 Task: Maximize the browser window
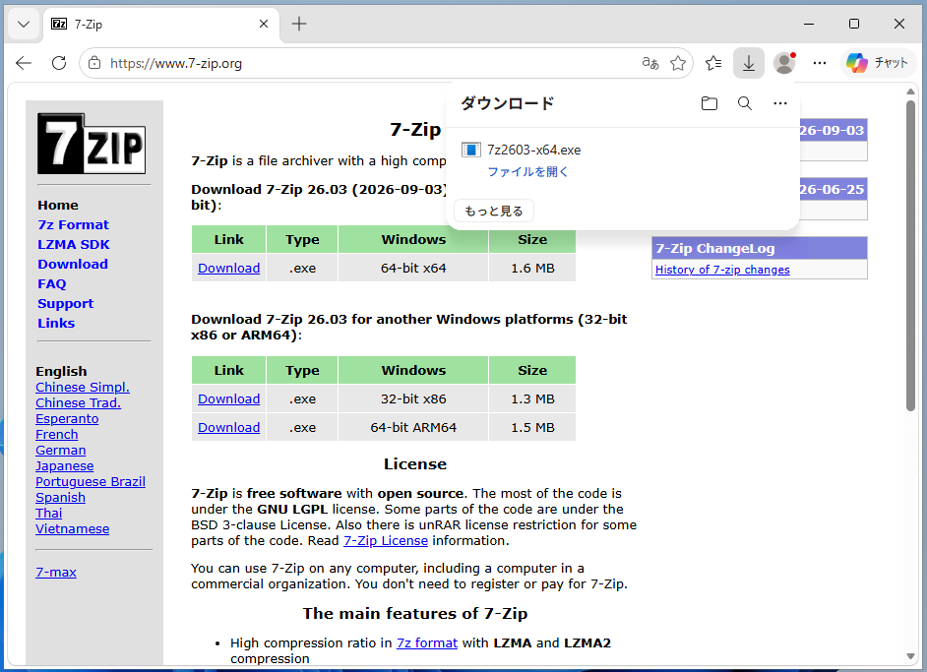[x=854, y=24]
